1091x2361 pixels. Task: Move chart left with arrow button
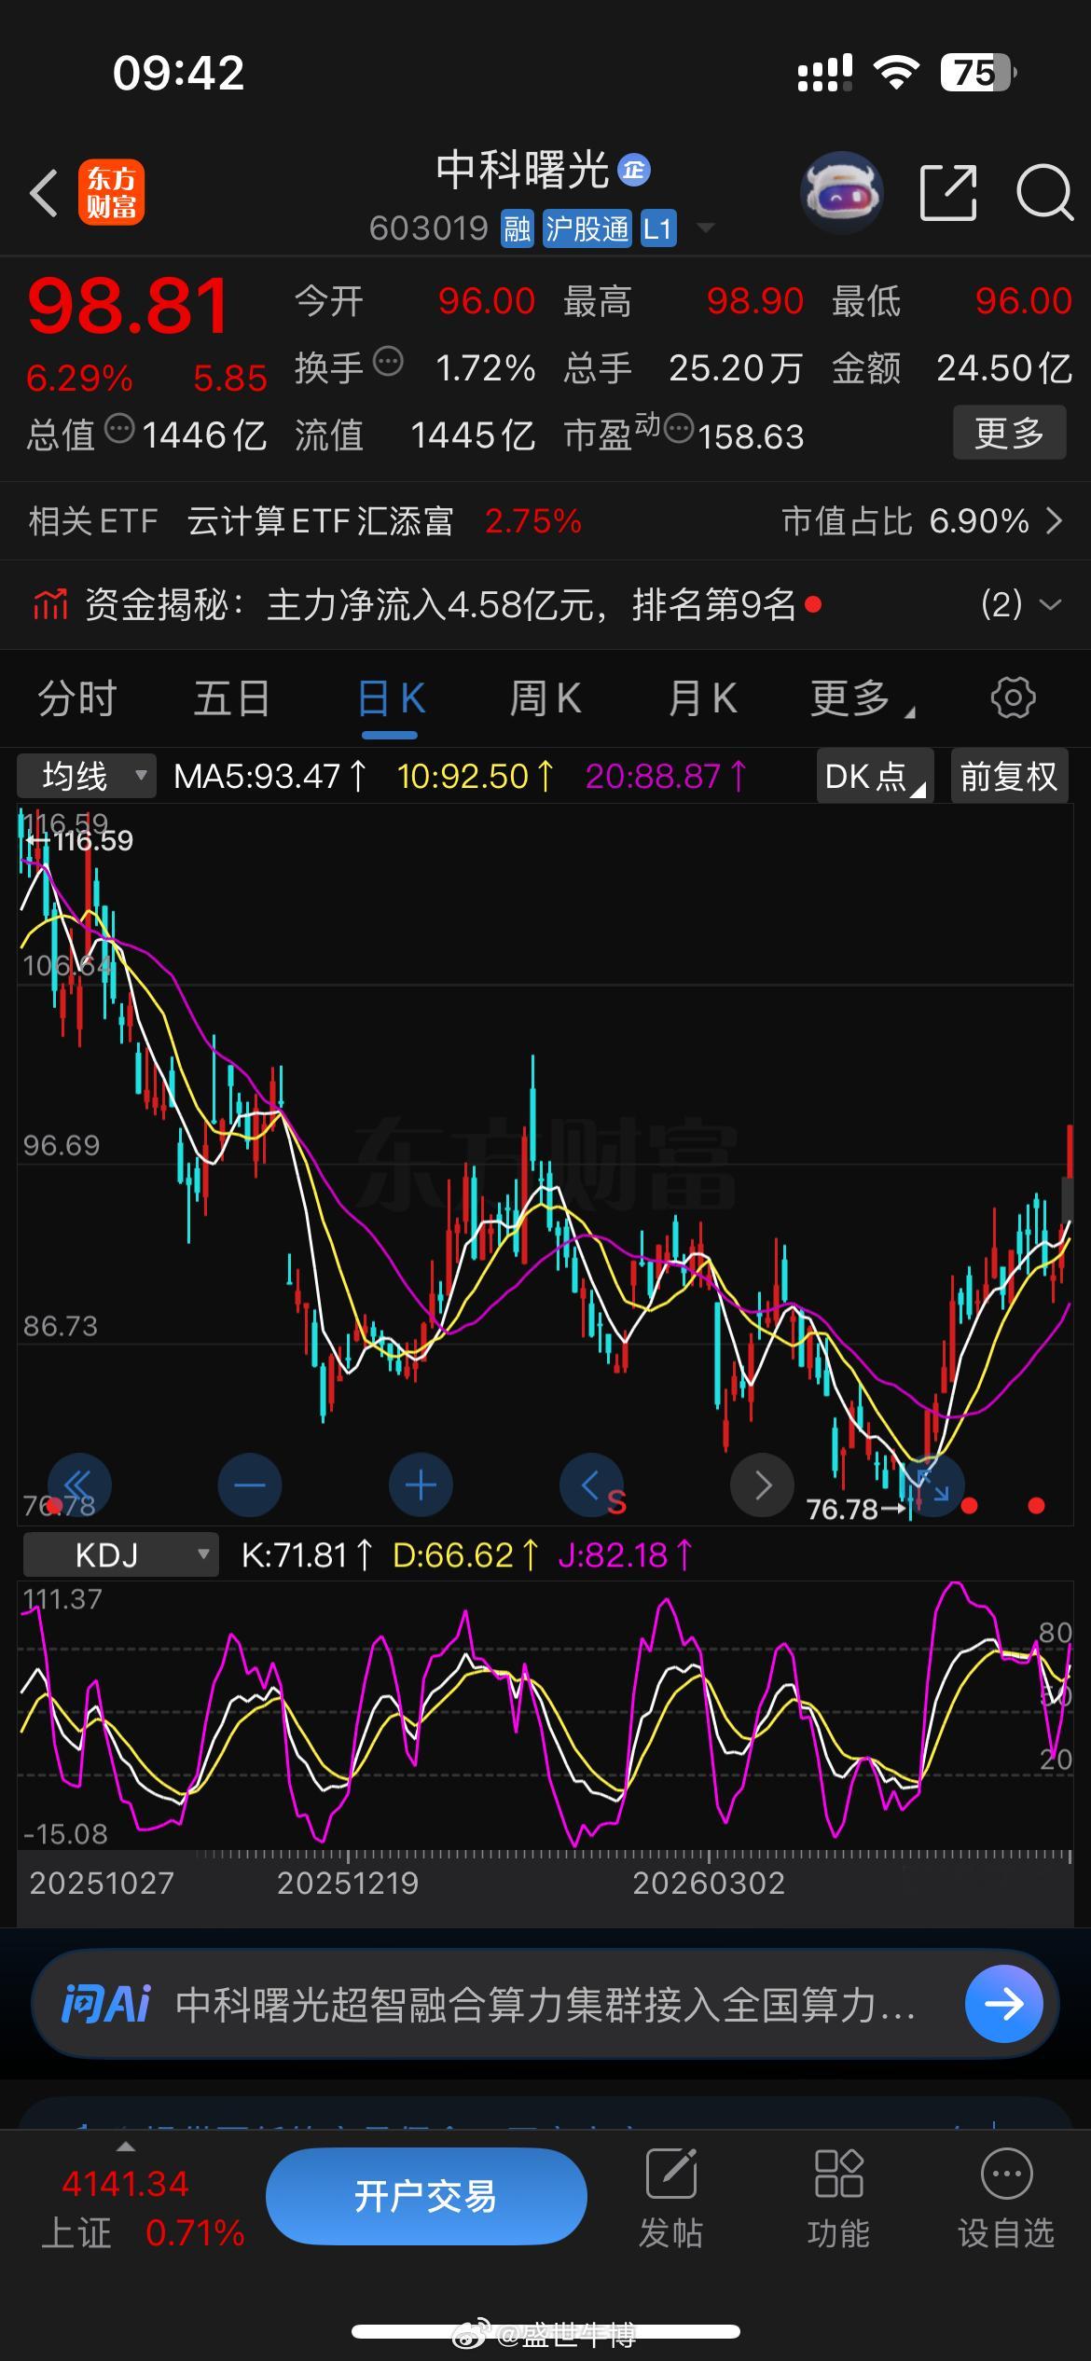pyautogui.click(x=591, y=1484)
